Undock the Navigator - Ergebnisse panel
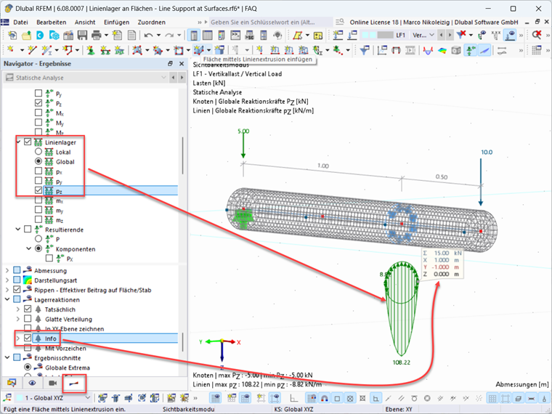Image resolution: width=552 pixels, height=414 pixels. point(170,64)
